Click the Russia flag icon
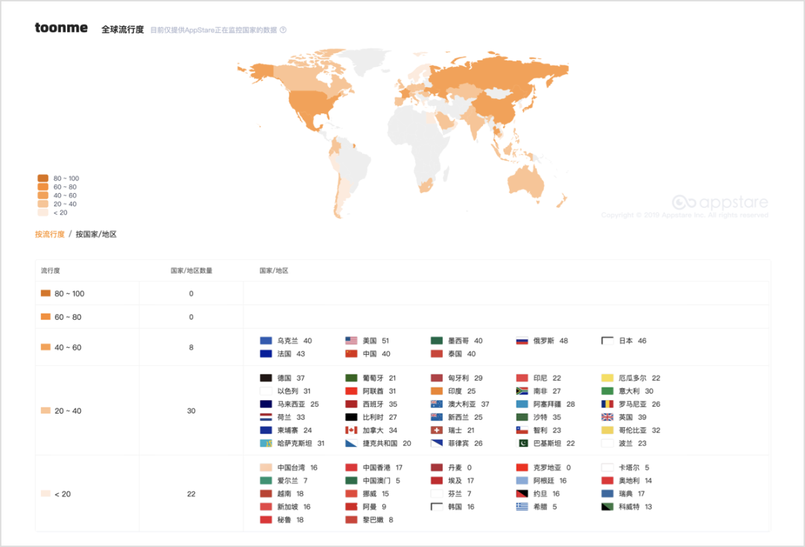 click(x=522, y=341)
